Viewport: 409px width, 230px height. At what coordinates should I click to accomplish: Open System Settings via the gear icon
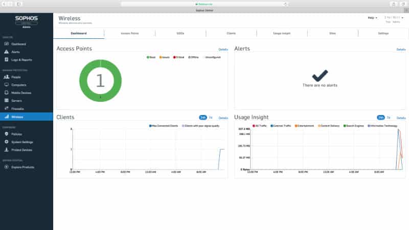(x=6, y=142)
